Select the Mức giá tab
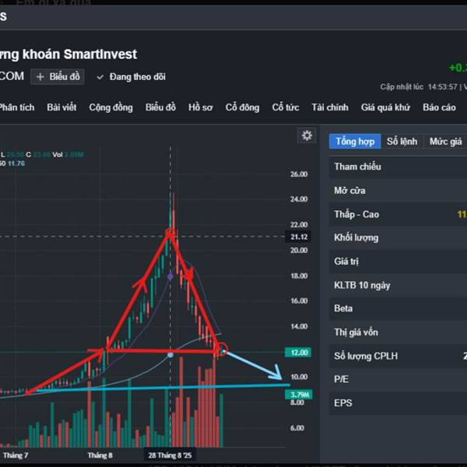The height and width of the screenshot is (467, 467). click(x=445, y=141)
